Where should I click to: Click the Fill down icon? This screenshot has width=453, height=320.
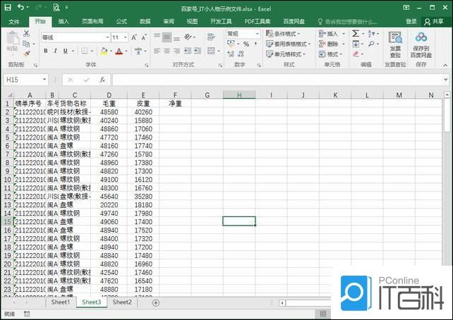356,44
